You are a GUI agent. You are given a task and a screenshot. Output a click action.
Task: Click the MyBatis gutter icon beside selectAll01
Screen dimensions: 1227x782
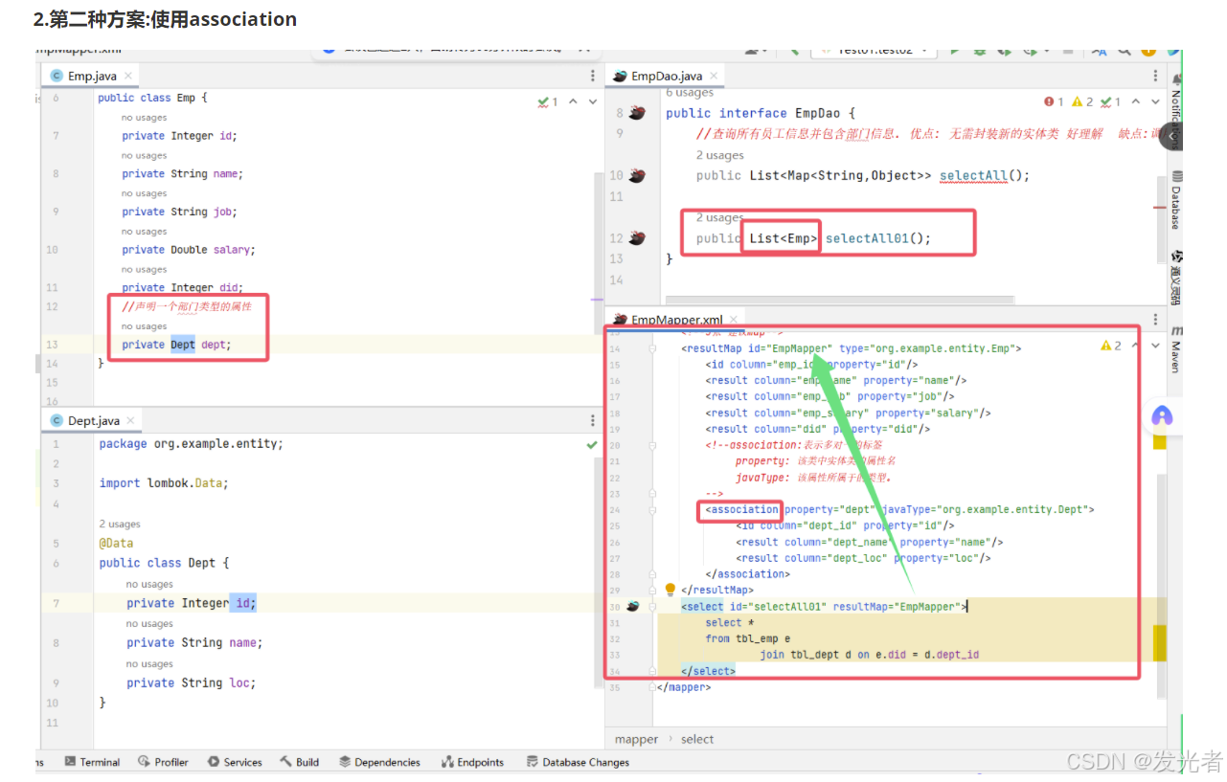click(x=638, y=238)
